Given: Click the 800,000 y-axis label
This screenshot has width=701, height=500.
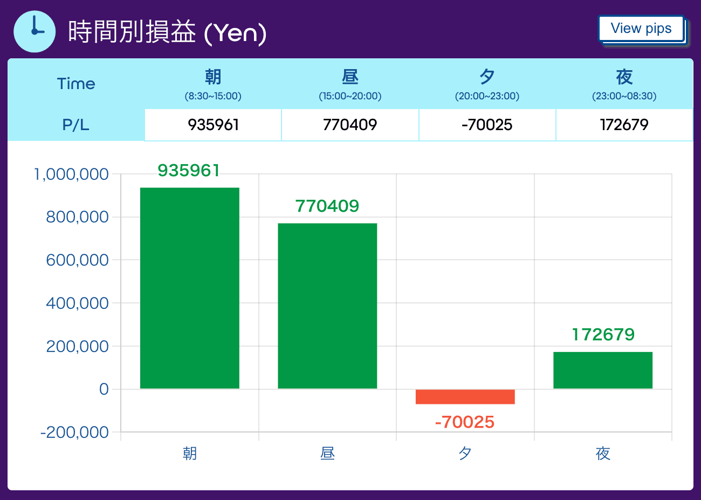Looking at the screenshot, I should [x=78, y=217].
